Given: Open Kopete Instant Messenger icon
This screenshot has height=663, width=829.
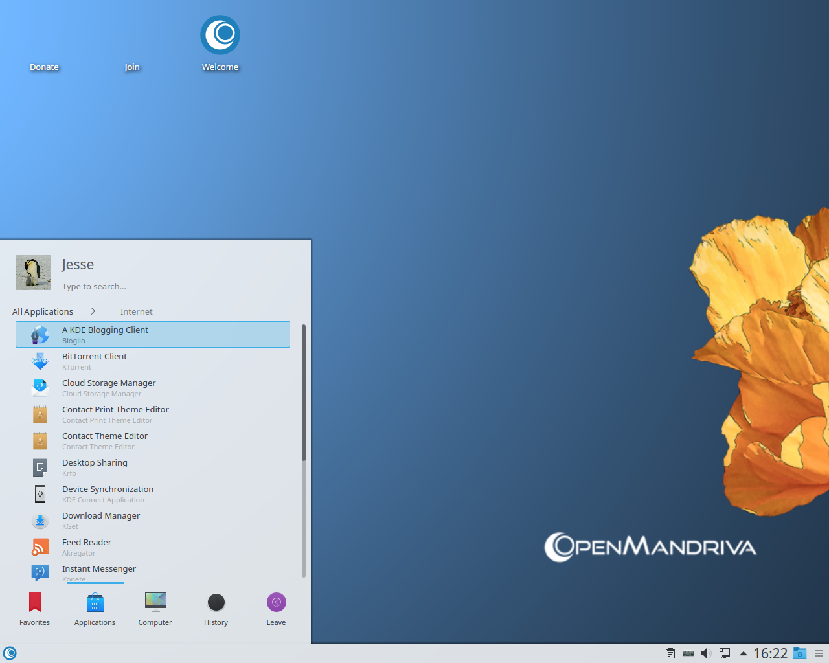Looking at the screenshot, I should (40, 572).
